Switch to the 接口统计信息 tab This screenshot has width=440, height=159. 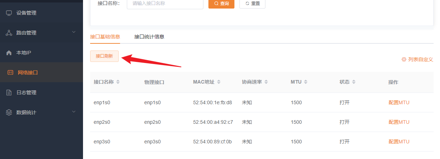149,37
